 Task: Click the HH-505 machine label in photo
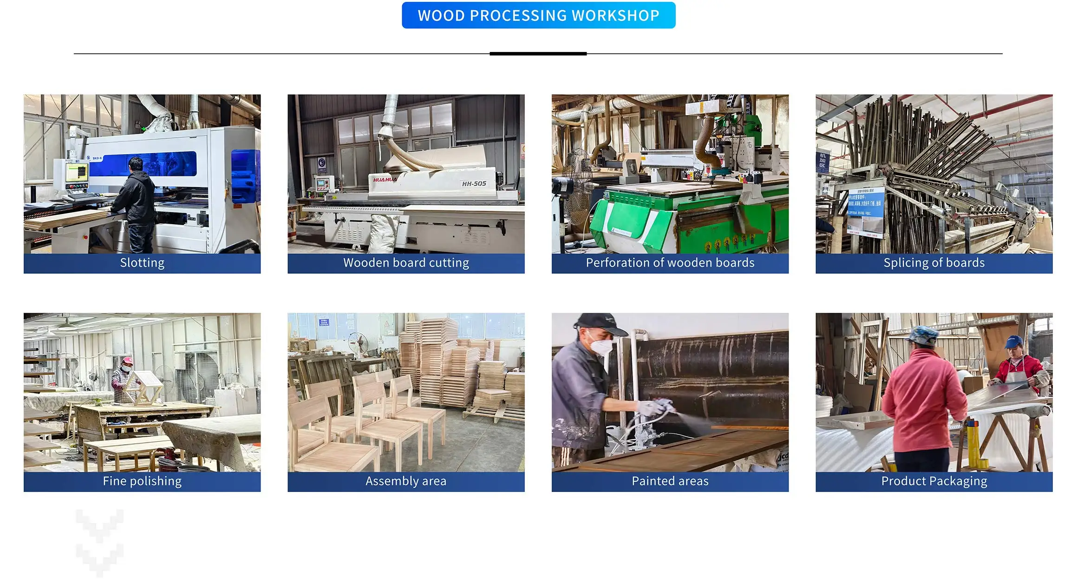[x=474, y=184]
